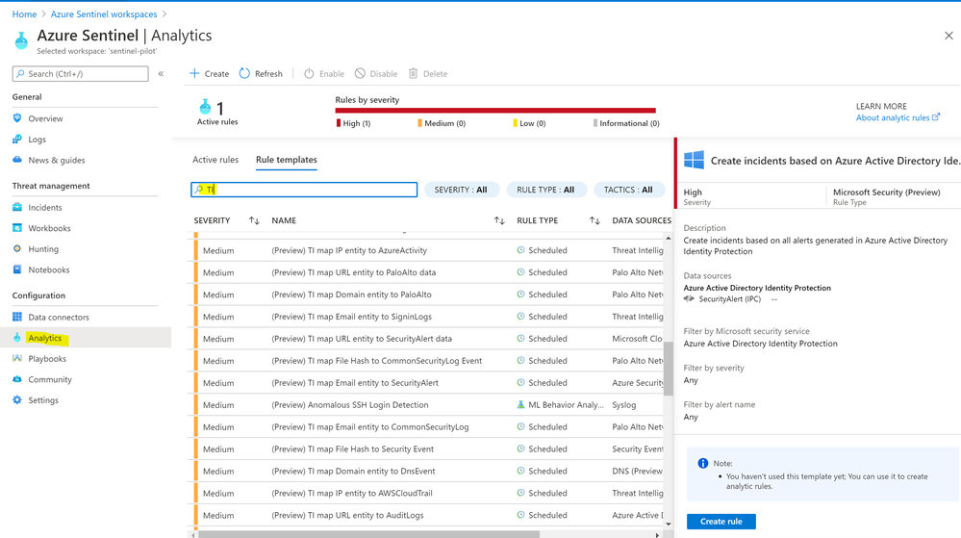Switch to the Active rules tab
Image resolution: width=961 pixels, height=538 pixels.
coord(215,160)
